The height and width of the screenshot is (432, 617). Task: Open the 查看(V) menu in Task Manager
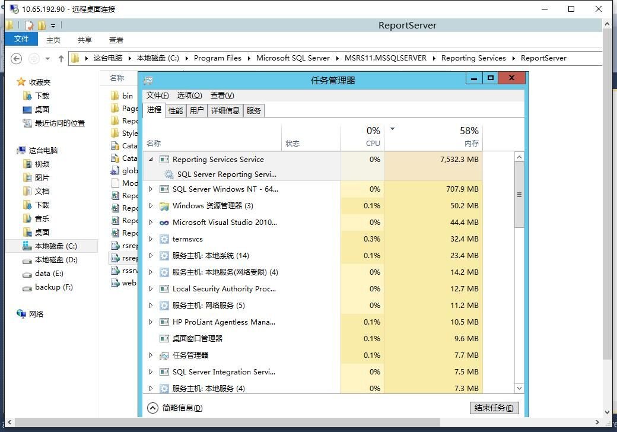[x=221, y=95]
